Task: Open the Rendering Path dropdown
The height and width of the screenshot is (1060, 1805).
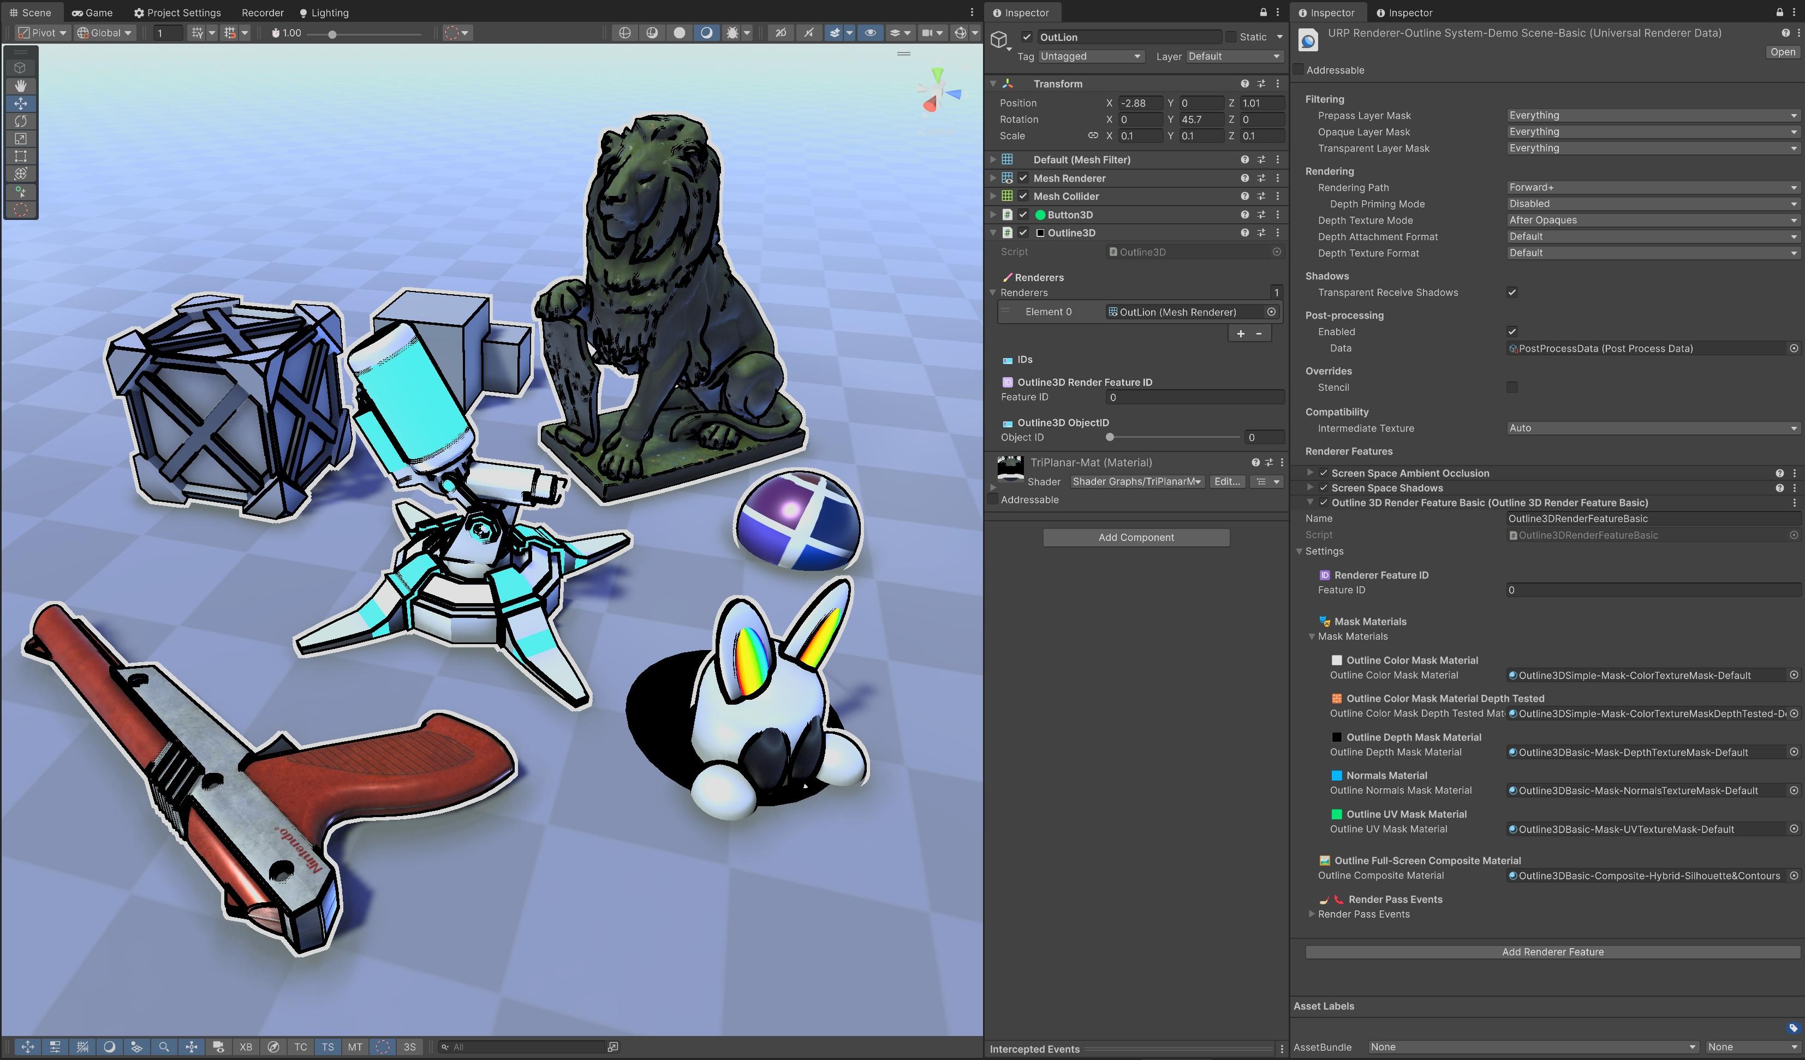Action: (1652, 188)
